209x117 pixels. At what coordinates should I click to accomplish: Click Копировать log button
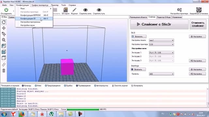(137, 86)
